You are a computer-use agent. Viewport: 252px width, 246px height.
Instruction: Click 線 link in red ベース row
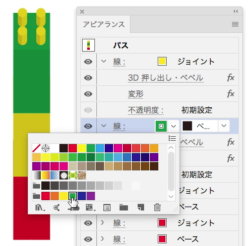[119, 239]
